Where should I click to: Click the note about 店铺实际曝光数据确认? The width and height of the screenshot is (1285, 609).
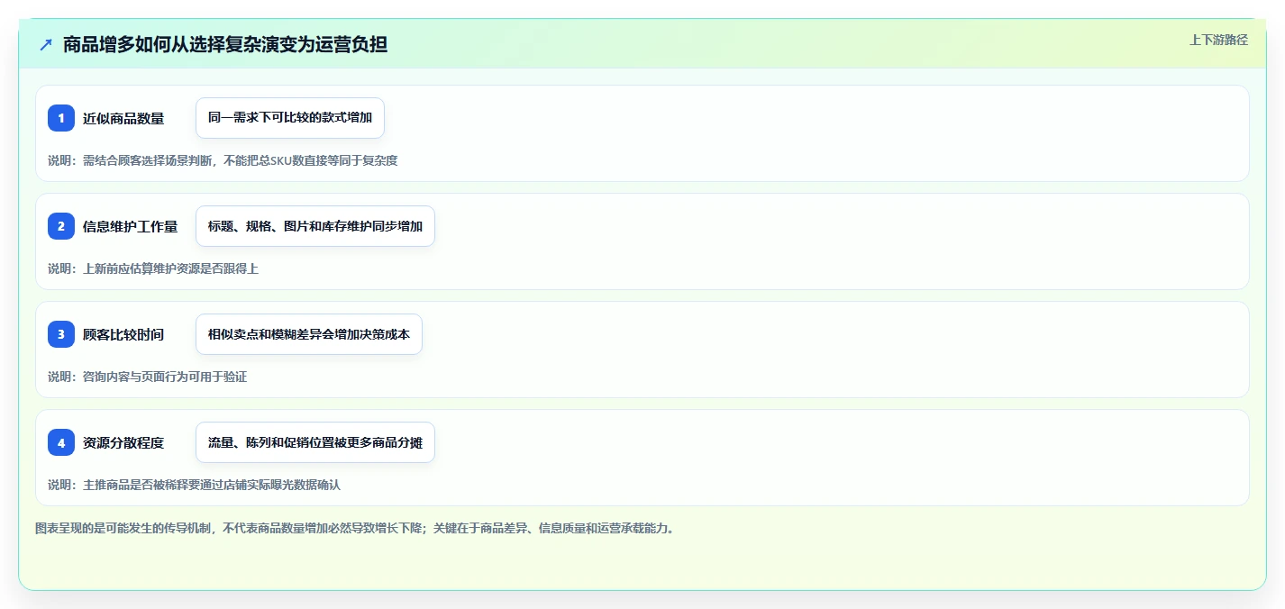(x=195, y=485)
